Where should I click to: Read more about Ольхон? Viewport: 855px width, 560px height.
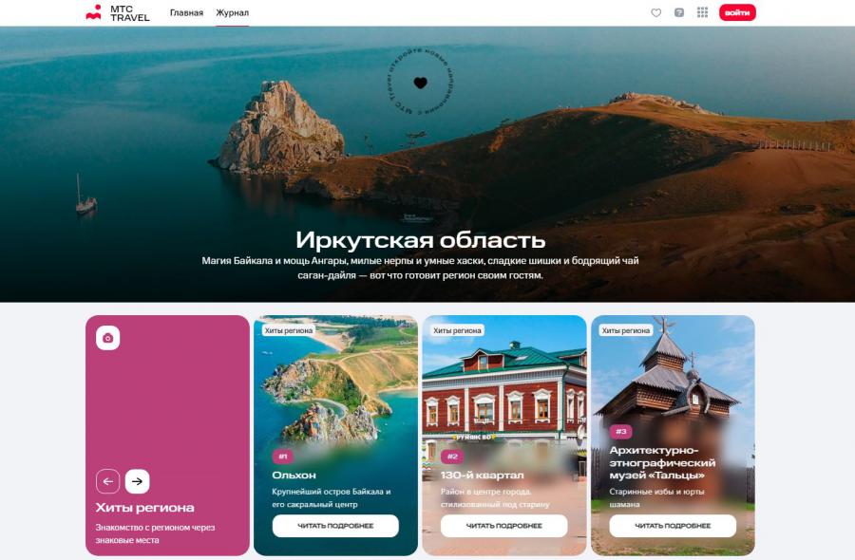335,526
